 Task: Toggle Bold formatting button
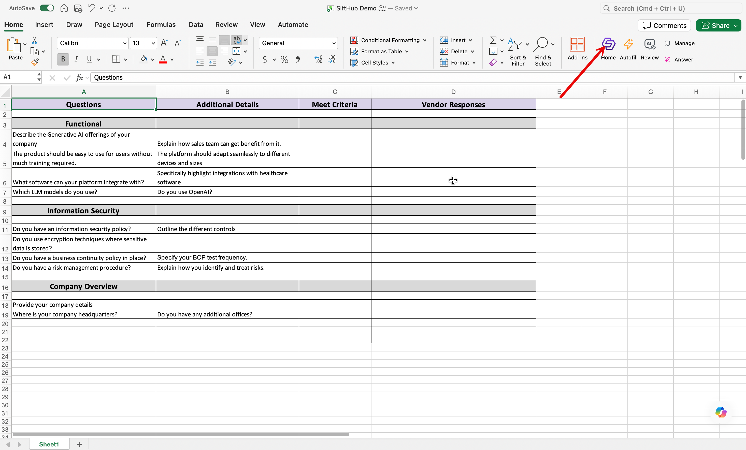coord(63,59)
